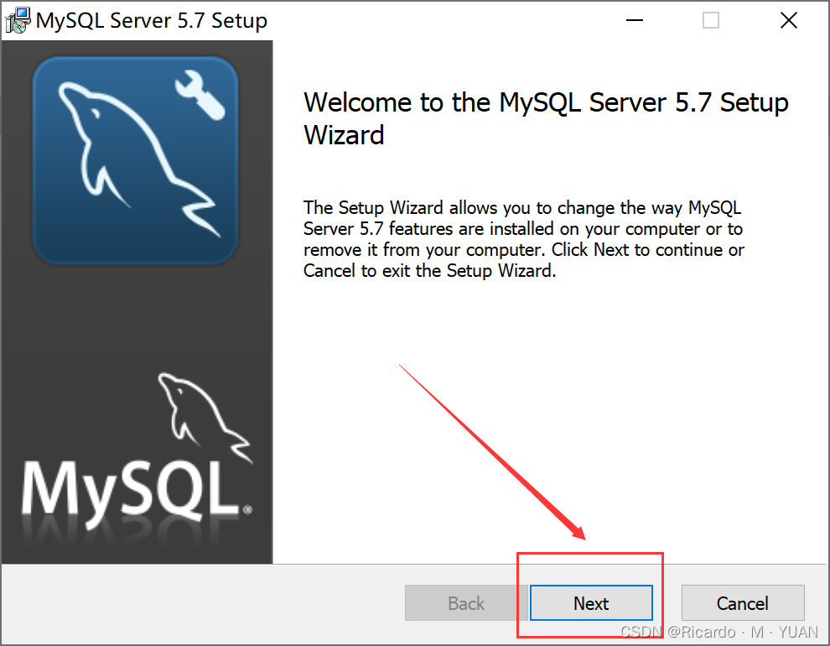Viewport: 830px width, 646px height.
Task: Click the disabled maximize button
Action: [710, 21]
